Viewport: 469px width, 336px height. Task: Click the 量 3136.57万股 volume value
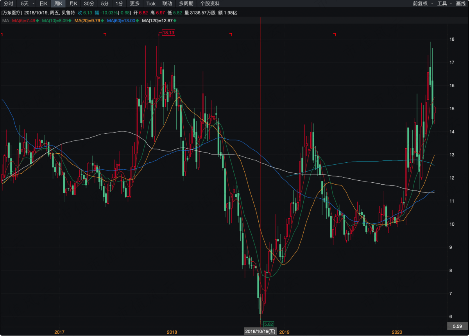click(x=200, y=13)
